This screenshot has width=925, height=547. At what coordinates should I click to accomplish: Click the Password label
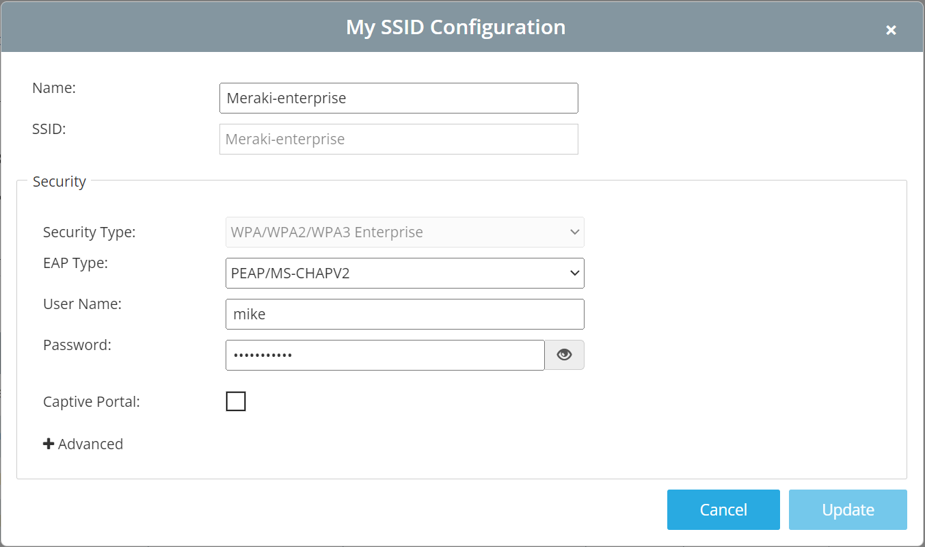[77, 345]
